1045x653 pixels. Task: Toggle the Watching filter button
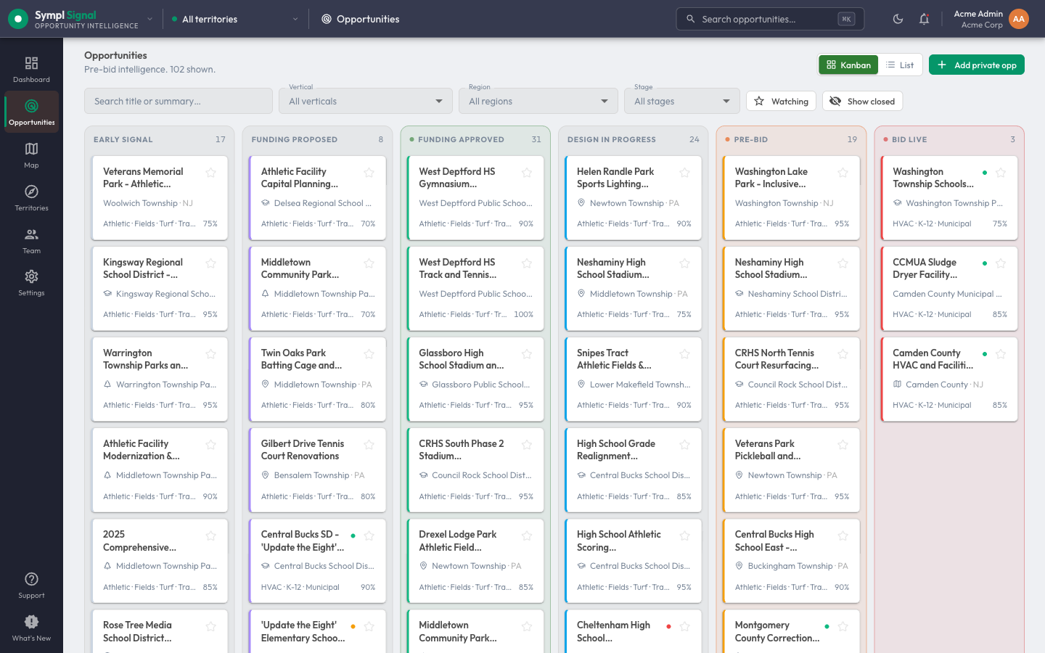(781, 101)
